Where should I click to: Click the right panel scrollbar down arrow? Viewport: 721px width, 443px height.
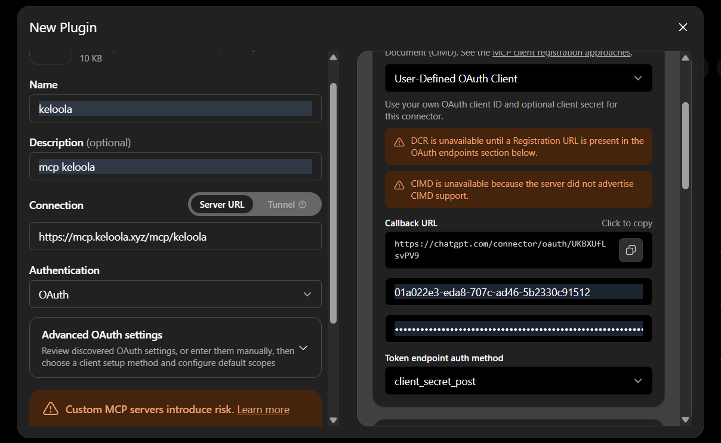pos(685,420)
